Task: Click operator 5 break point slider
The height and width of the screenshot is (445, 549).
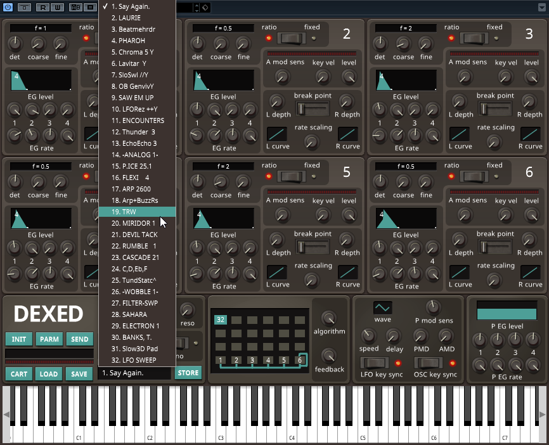Action: point(313,247)
